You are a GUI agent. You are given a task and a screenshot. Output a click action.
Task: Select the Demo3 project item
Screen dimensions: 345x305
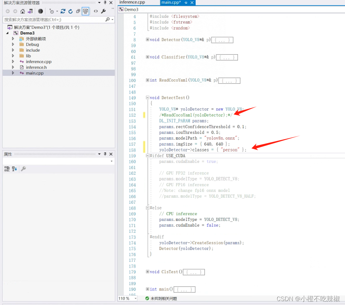pyautogui.click(x=27, y=33)
